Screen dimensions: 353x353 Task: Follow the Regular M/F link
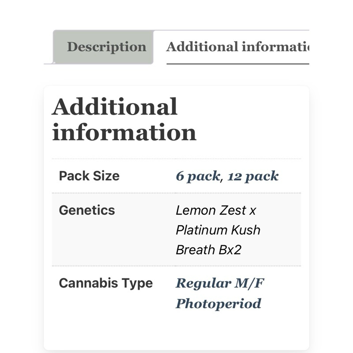pyautogui.click(x=220, y=283)
